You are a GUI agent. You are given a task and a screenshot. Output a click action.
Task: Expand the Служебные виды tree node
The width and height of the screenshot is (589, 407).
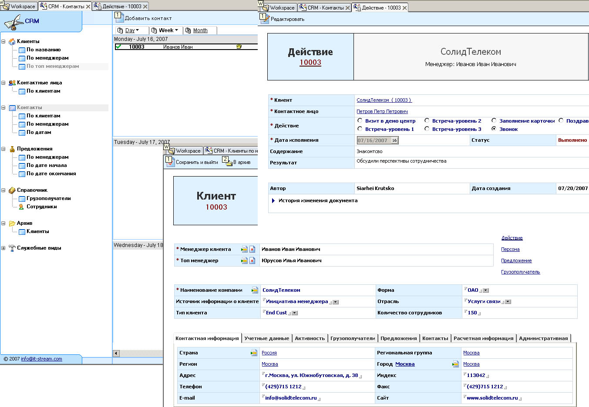[x=3, y=248]
